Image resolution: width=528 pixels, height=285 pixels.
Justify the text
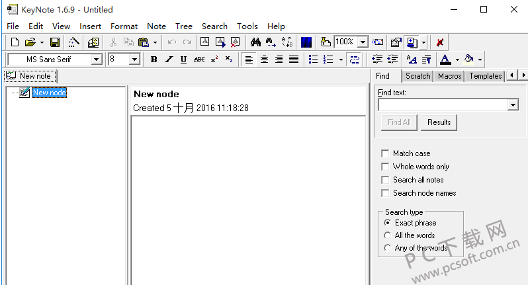[294, 60]
